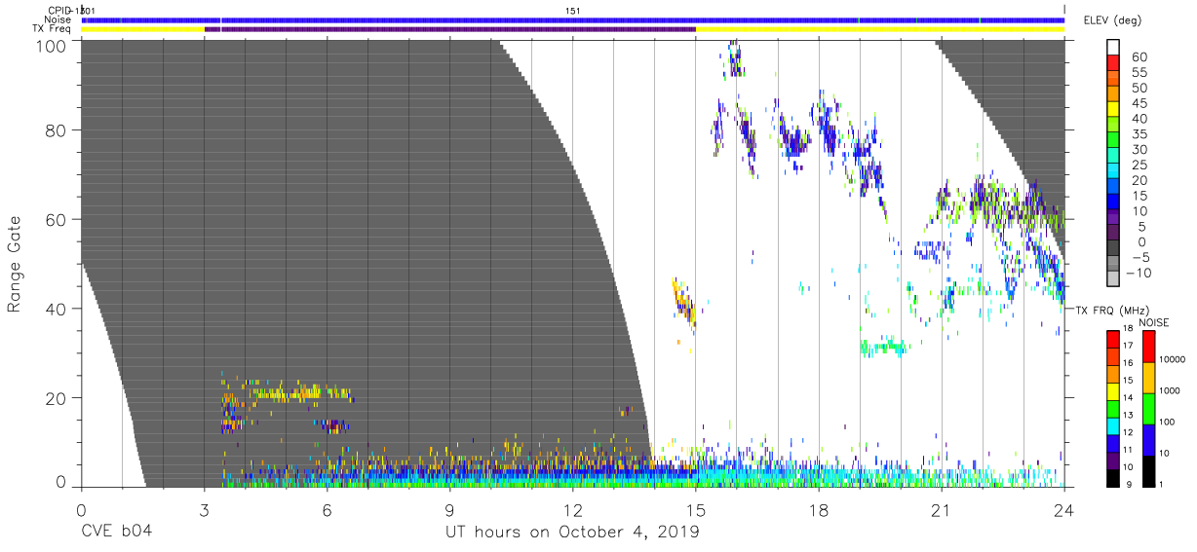Screen dimensions: 1197x552
Task: Click the orange echo streak near gate 40 after 14 UT
Action: (684, 303)
